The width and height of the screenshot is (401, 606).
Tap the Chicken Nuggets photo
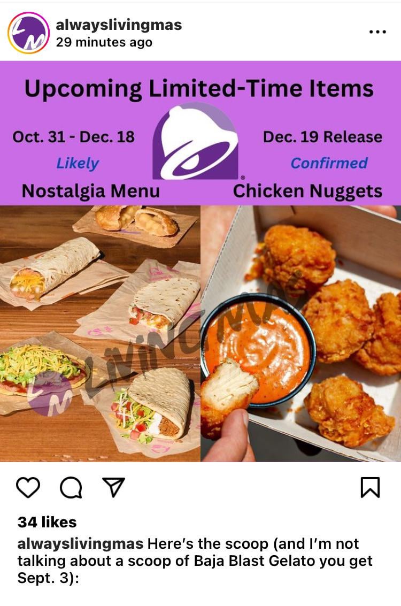[x=301, y=334]
